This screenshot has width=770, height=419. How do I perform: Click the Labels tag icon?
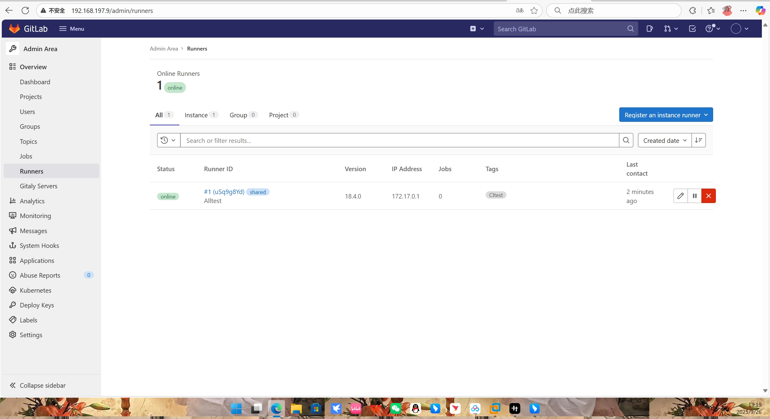coord(12,320)
